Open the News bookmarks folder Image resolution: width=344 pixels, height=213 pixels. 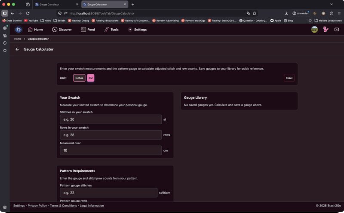[46, 21]
